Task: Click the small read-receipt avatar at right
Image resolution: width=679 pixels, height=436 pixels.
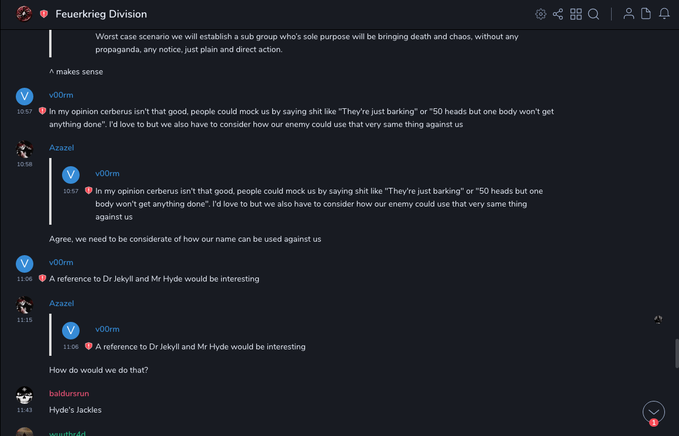Action: point(658,320)
